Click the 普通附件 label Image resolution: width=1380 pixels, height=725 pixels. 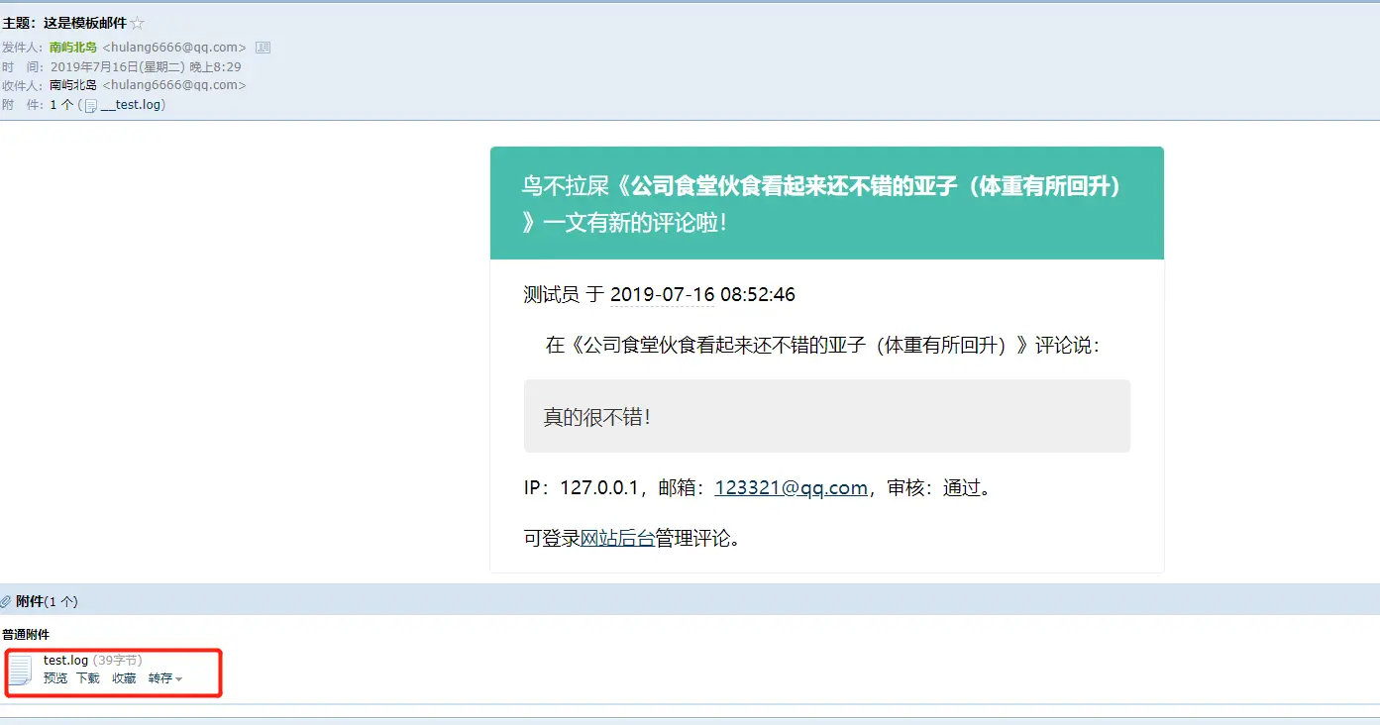[x=26, y=634]
